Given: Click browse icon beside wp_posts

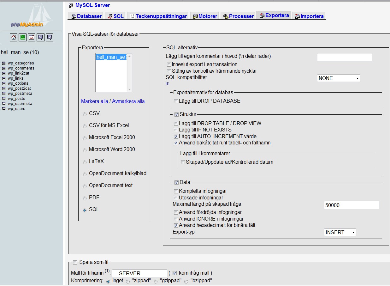Looking at the screenshot, I should pos(4,99).
